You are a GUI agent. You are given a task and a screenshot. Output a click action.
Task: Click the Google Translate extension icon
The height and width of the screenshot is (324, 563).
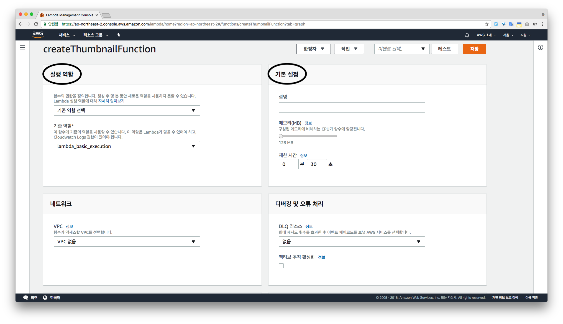(511, 24)
